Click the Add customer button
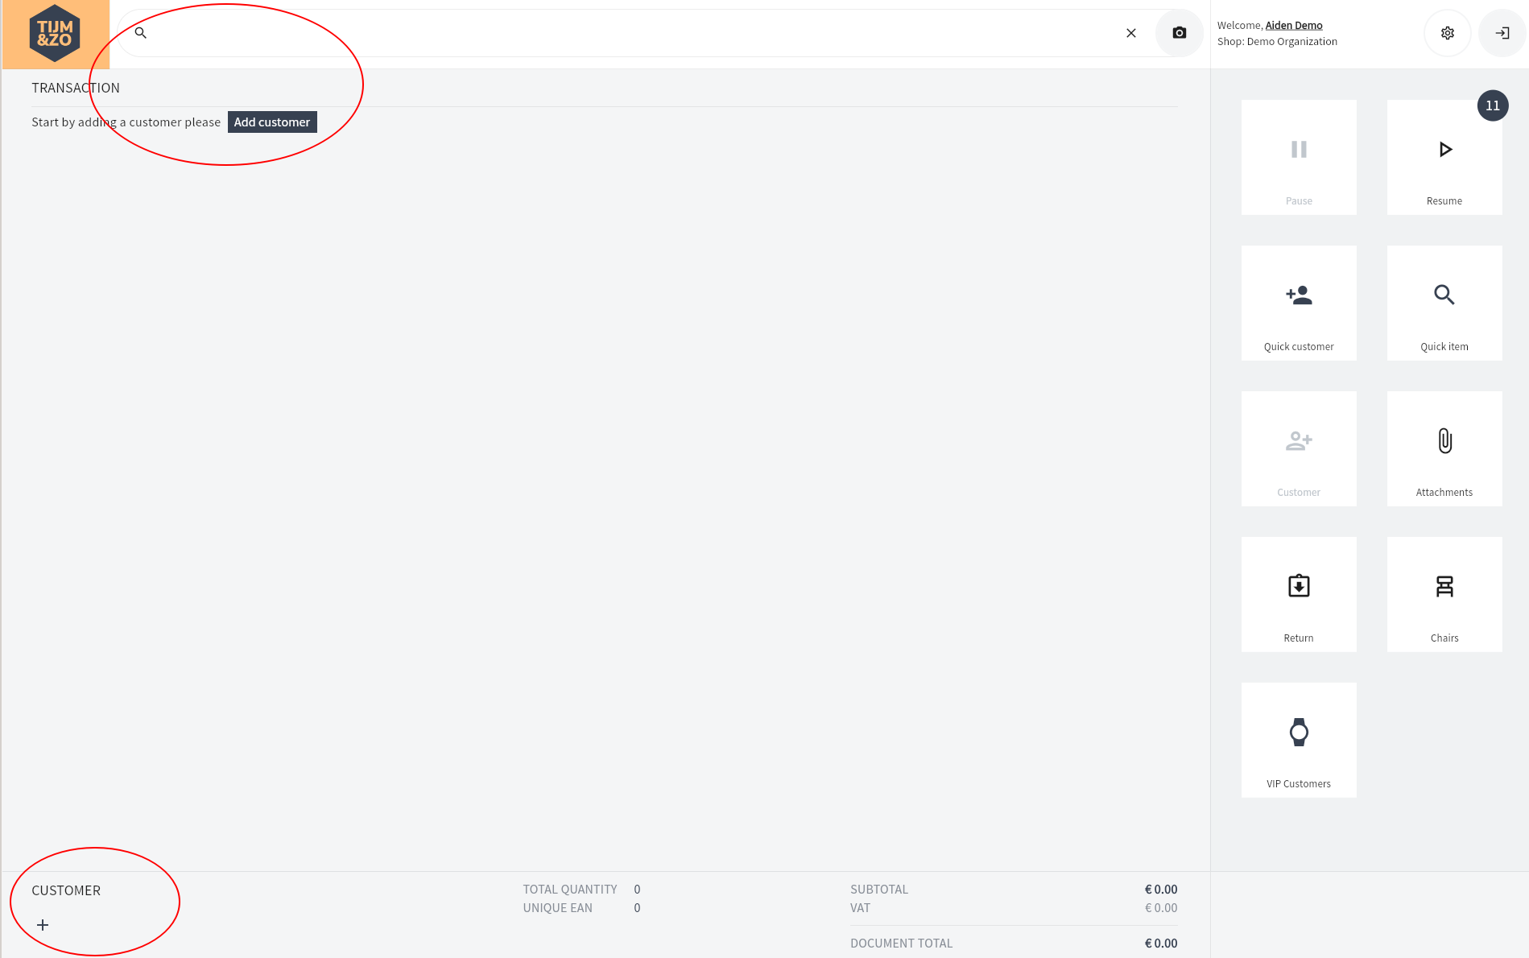The height and width of the screenshot is (958, 1529). pos(272,122)
